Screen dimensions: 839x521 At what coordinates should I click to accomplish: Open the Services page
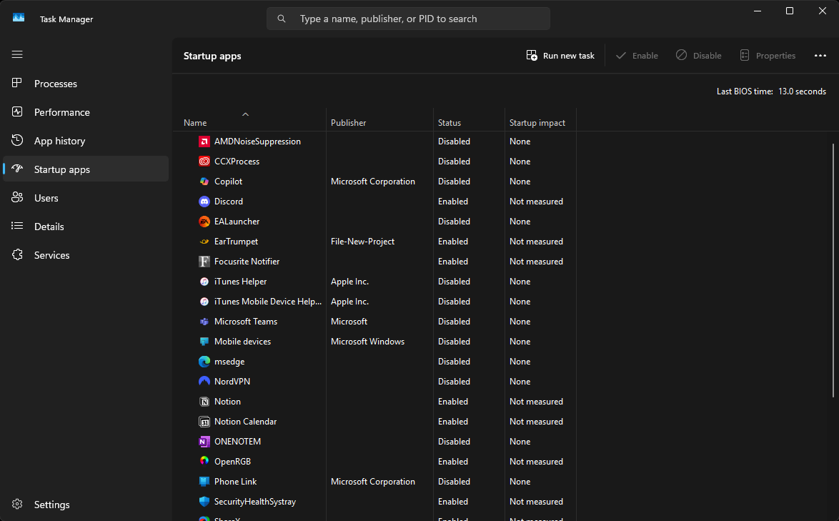(86, 255)
